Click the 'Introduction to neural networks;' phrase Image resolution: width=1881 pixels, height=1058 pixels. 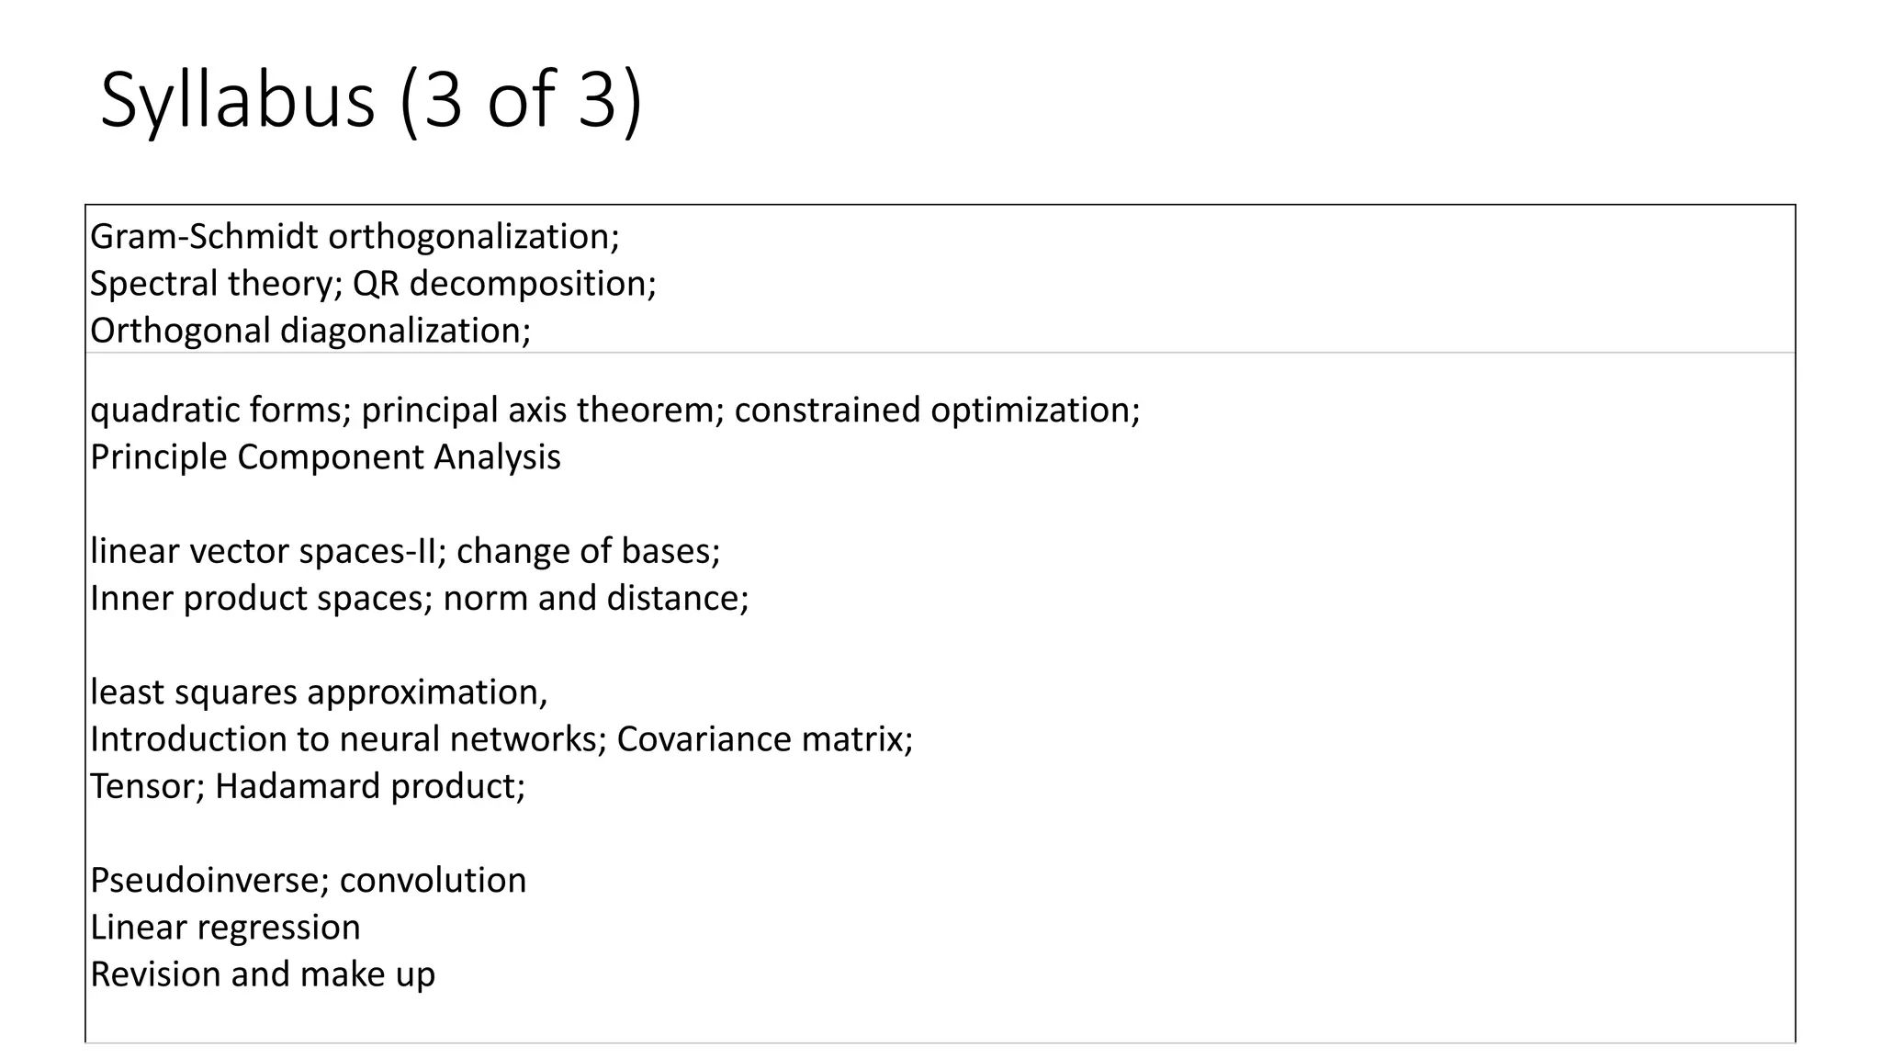pyautogui.click(x=349, y=739)
